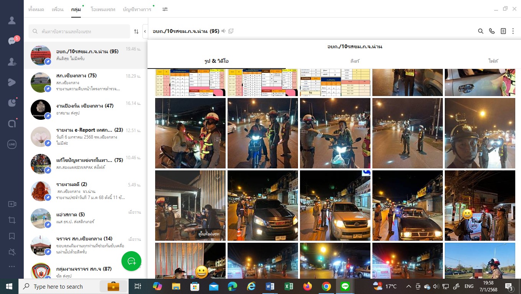Click the add friend icon in sidebar
Screen dimensions: 521x294
click(12, 61)
